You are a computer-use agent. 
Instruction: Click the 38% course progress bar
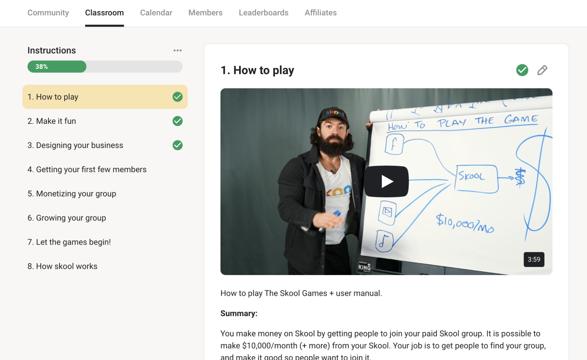(x=105, y=67)
